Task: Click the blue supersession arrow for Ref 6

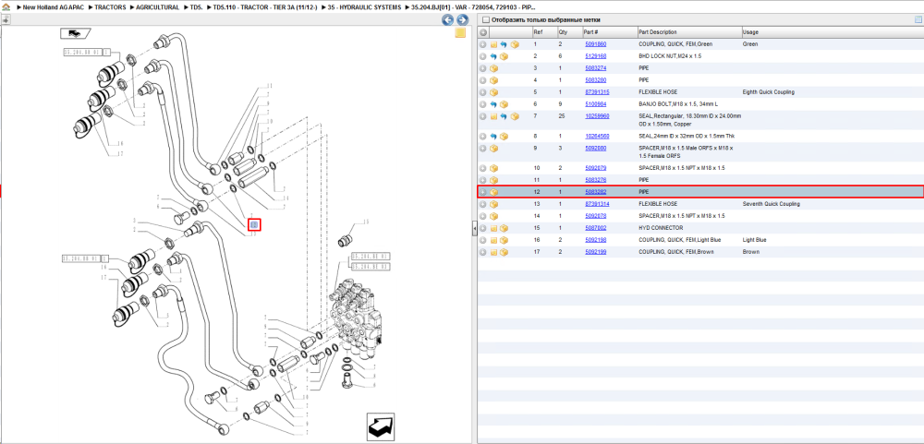Action: click(493, 104)
